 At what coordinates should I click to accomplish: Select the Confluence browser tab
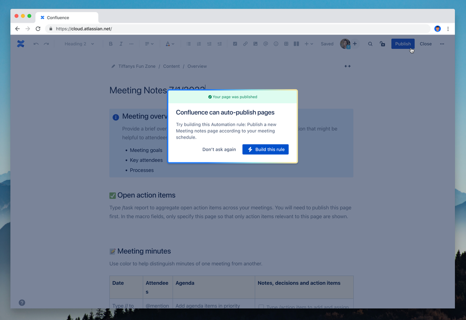pyautogui.click(x=67, y=18)
